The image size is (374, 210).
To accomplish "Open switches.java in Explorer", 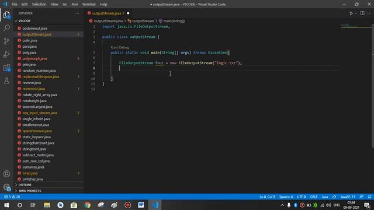I will 33,179.
